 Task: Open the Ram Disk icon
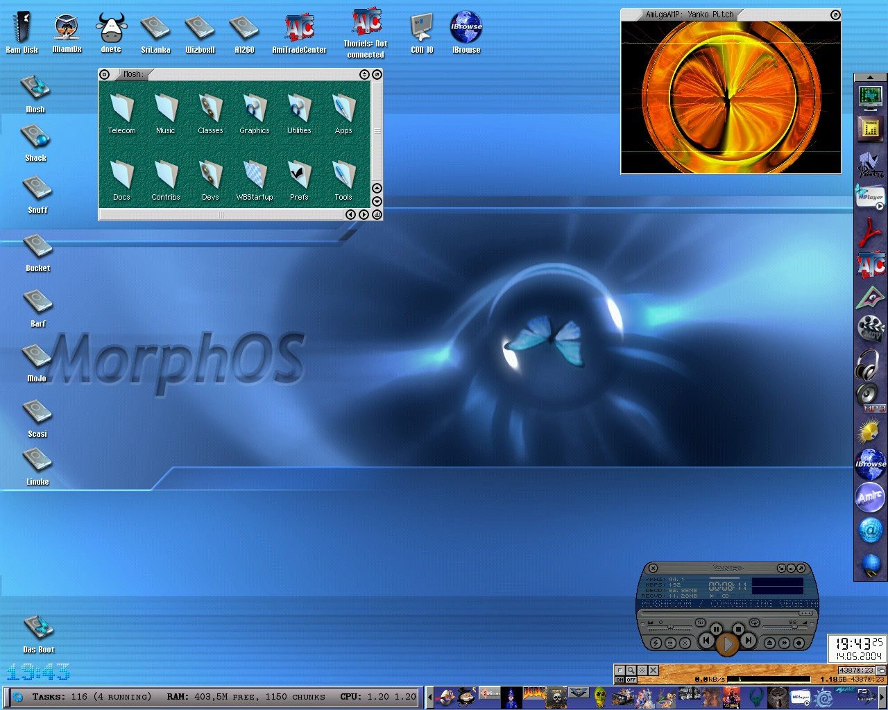[x=22, y=28]
